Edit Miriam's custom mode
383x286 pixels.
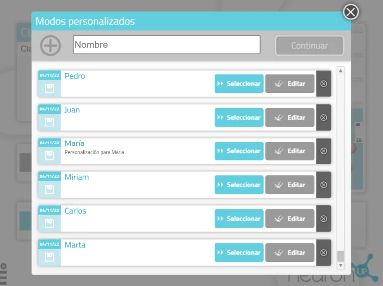pos(290,185)
